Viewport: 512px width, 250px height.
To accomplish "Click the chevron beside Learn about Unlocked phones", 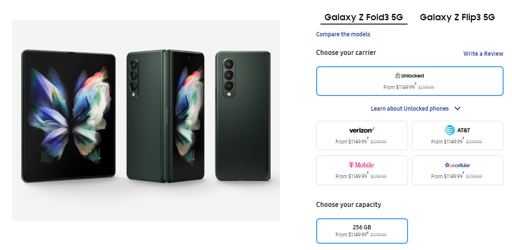I will point(457,109).
